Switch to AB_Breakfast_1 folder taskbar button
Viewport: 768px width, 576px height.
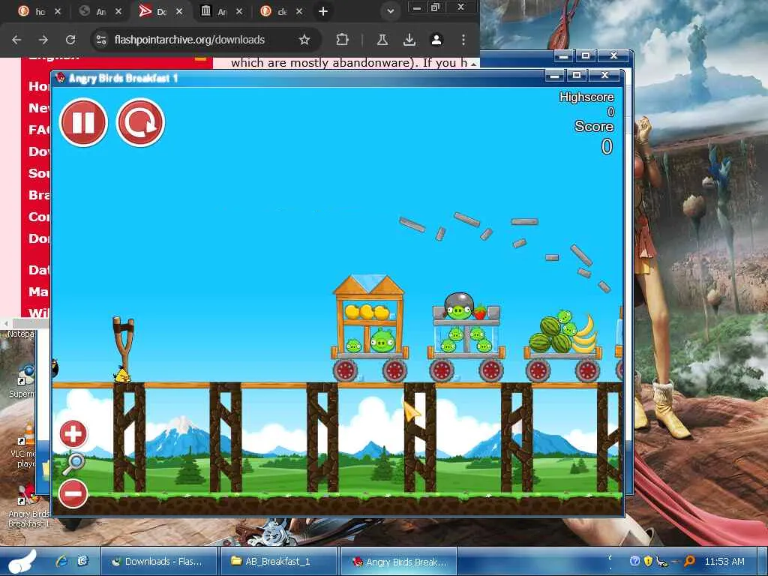click(279, 561)
